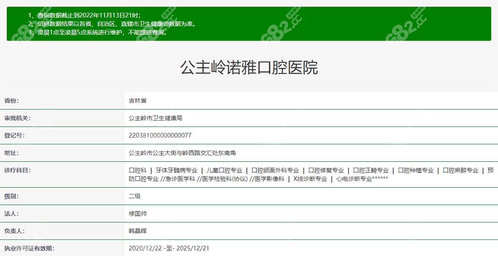Click the 登记号 label
498x256 pixels.
pyautogui.click(x=14, y=135)
